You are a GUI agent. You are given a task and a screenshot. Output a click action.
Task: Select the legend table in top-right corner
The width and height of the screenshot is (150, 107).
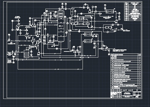[x=133, y=12]
